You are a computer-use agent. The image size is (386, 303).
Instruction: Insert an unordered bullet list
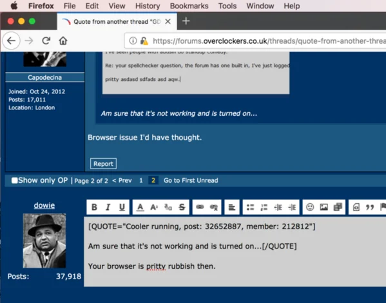coord(250,207)
